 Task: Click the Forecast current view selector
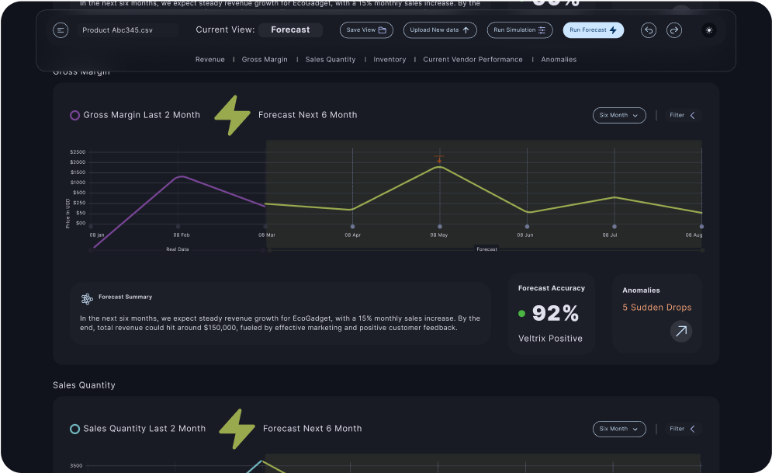coord(290,30)
